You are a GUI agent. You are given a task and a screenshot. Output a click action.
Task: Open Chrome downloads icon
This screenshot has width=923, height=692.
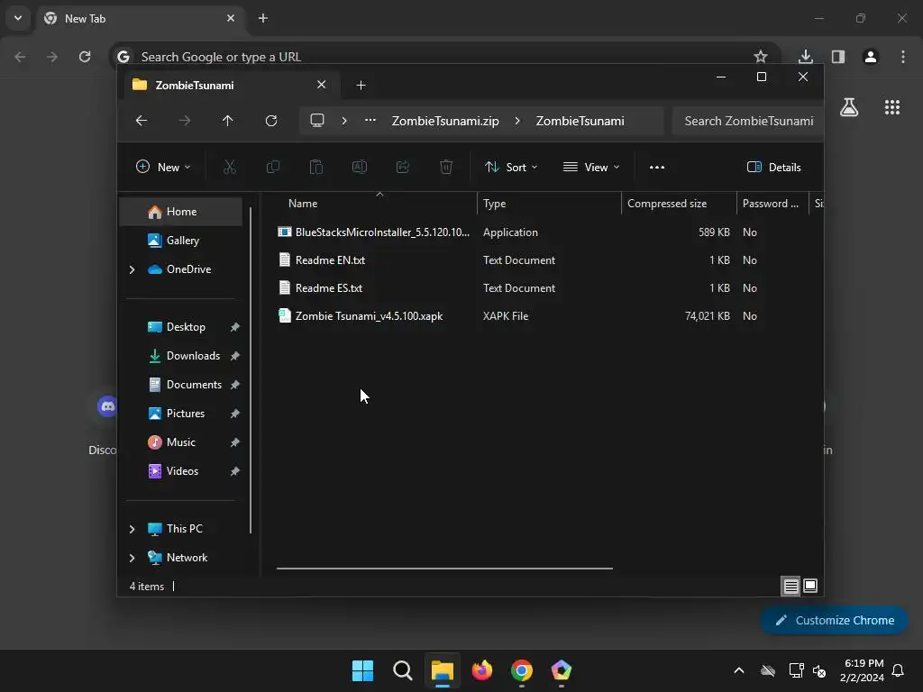point(806,57)
